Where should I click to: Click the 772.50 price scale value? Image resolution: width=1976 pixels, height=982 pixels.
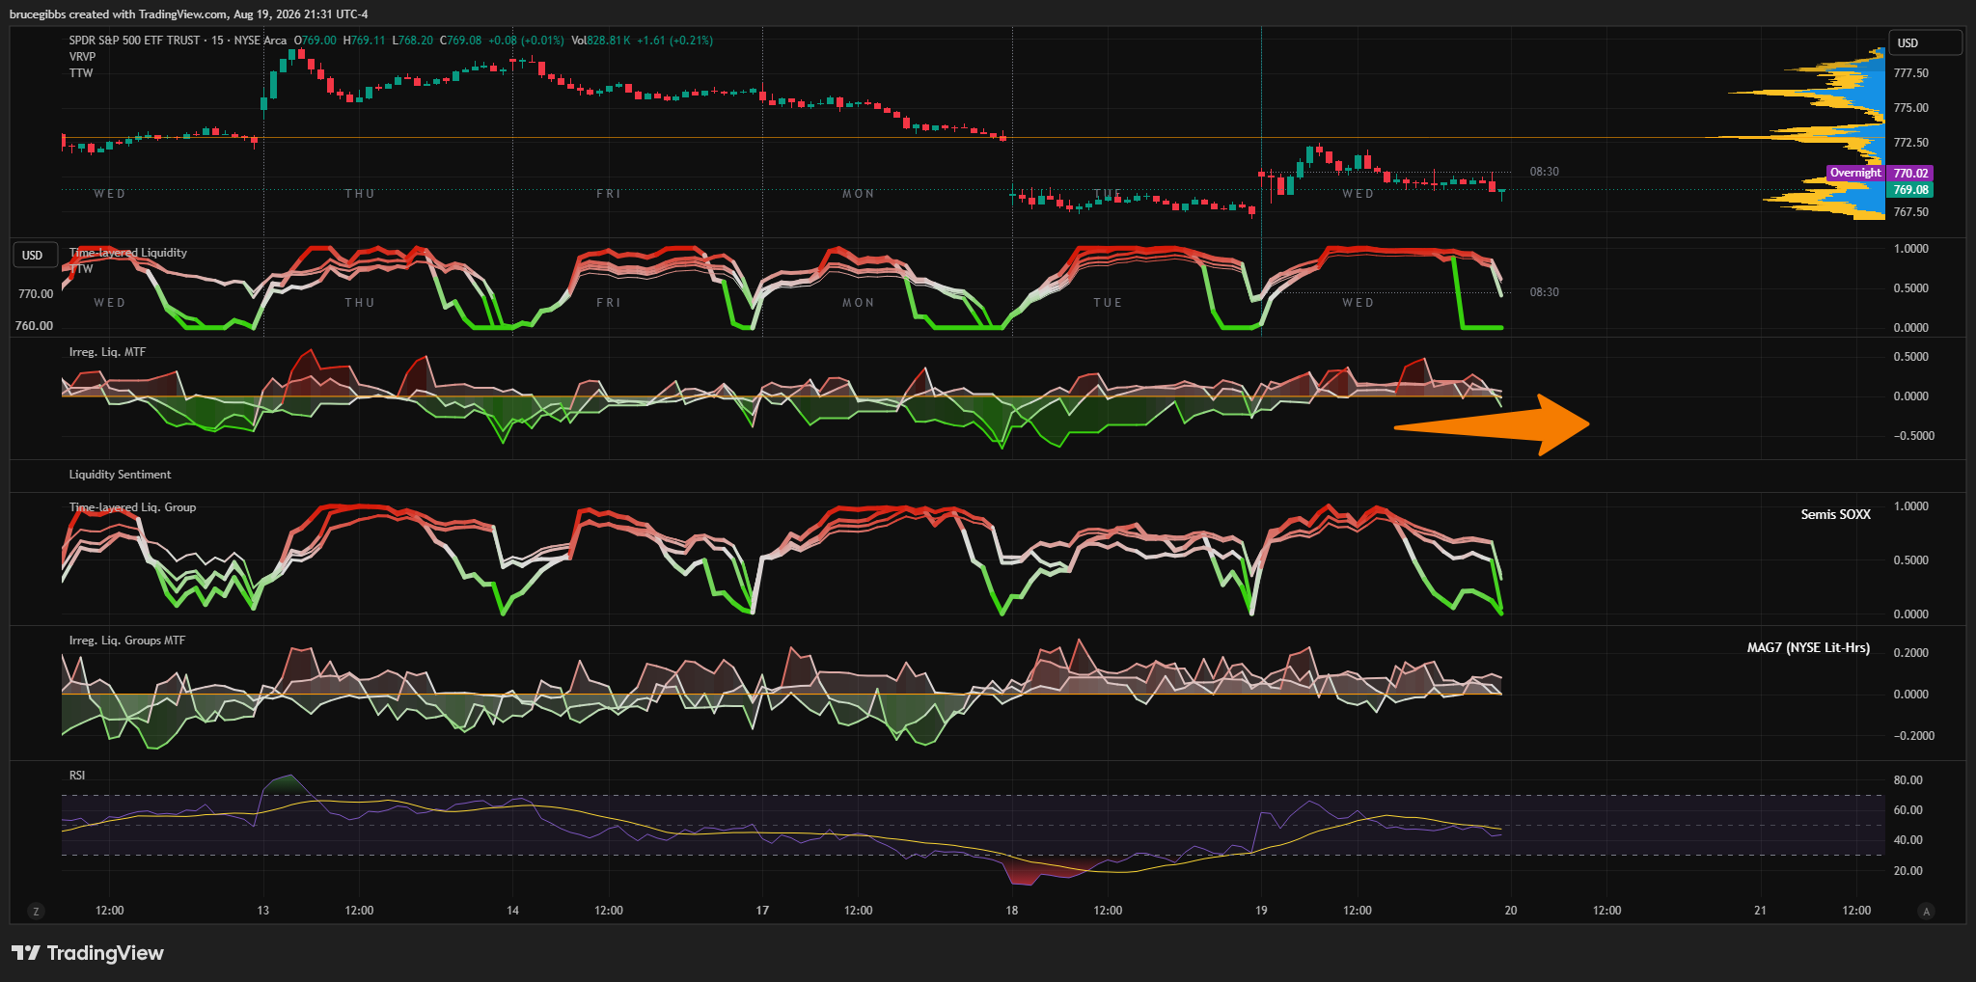point(1910,143)
